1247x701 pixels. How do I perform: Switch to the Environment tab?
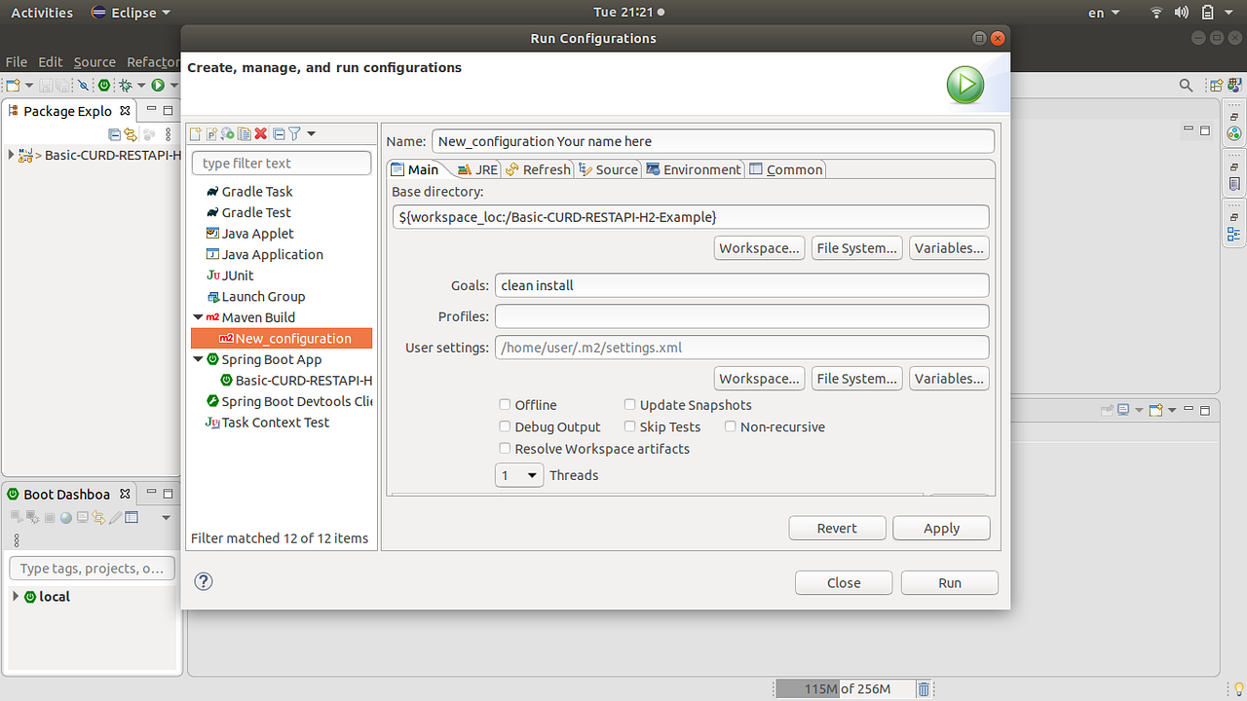tap(694, 169)
